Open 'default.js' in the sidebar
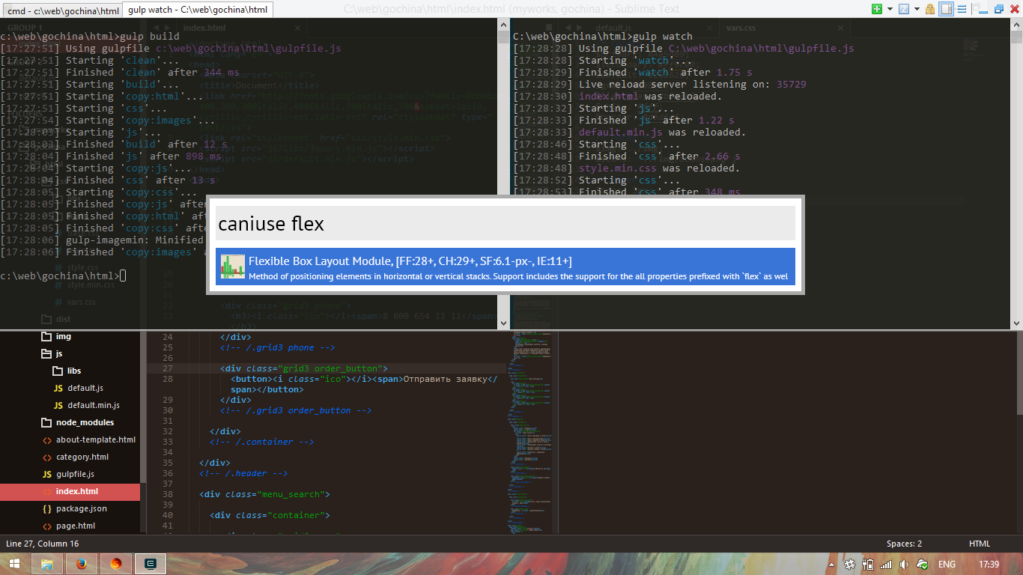 [85, 388]
